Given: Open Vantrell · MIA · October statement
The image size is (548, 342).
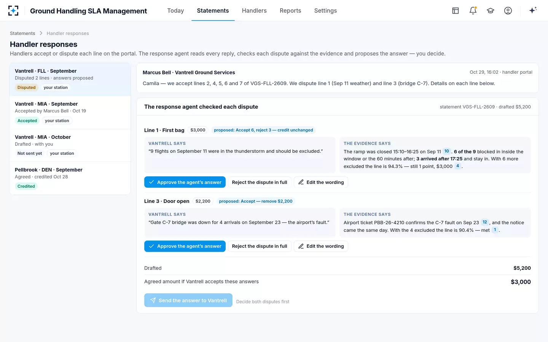Looking at the screenshot, I should click(70, 146).
